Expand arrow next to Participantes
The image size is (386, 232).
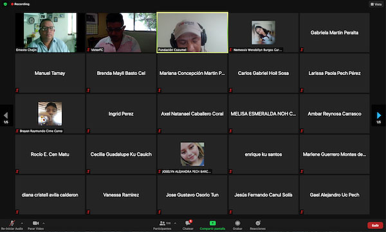point(175,223)
